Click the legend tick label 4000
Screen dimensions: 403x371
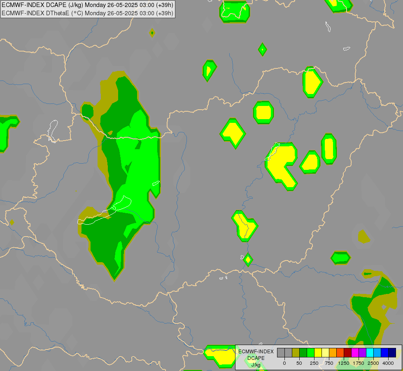tap(388, 363)
